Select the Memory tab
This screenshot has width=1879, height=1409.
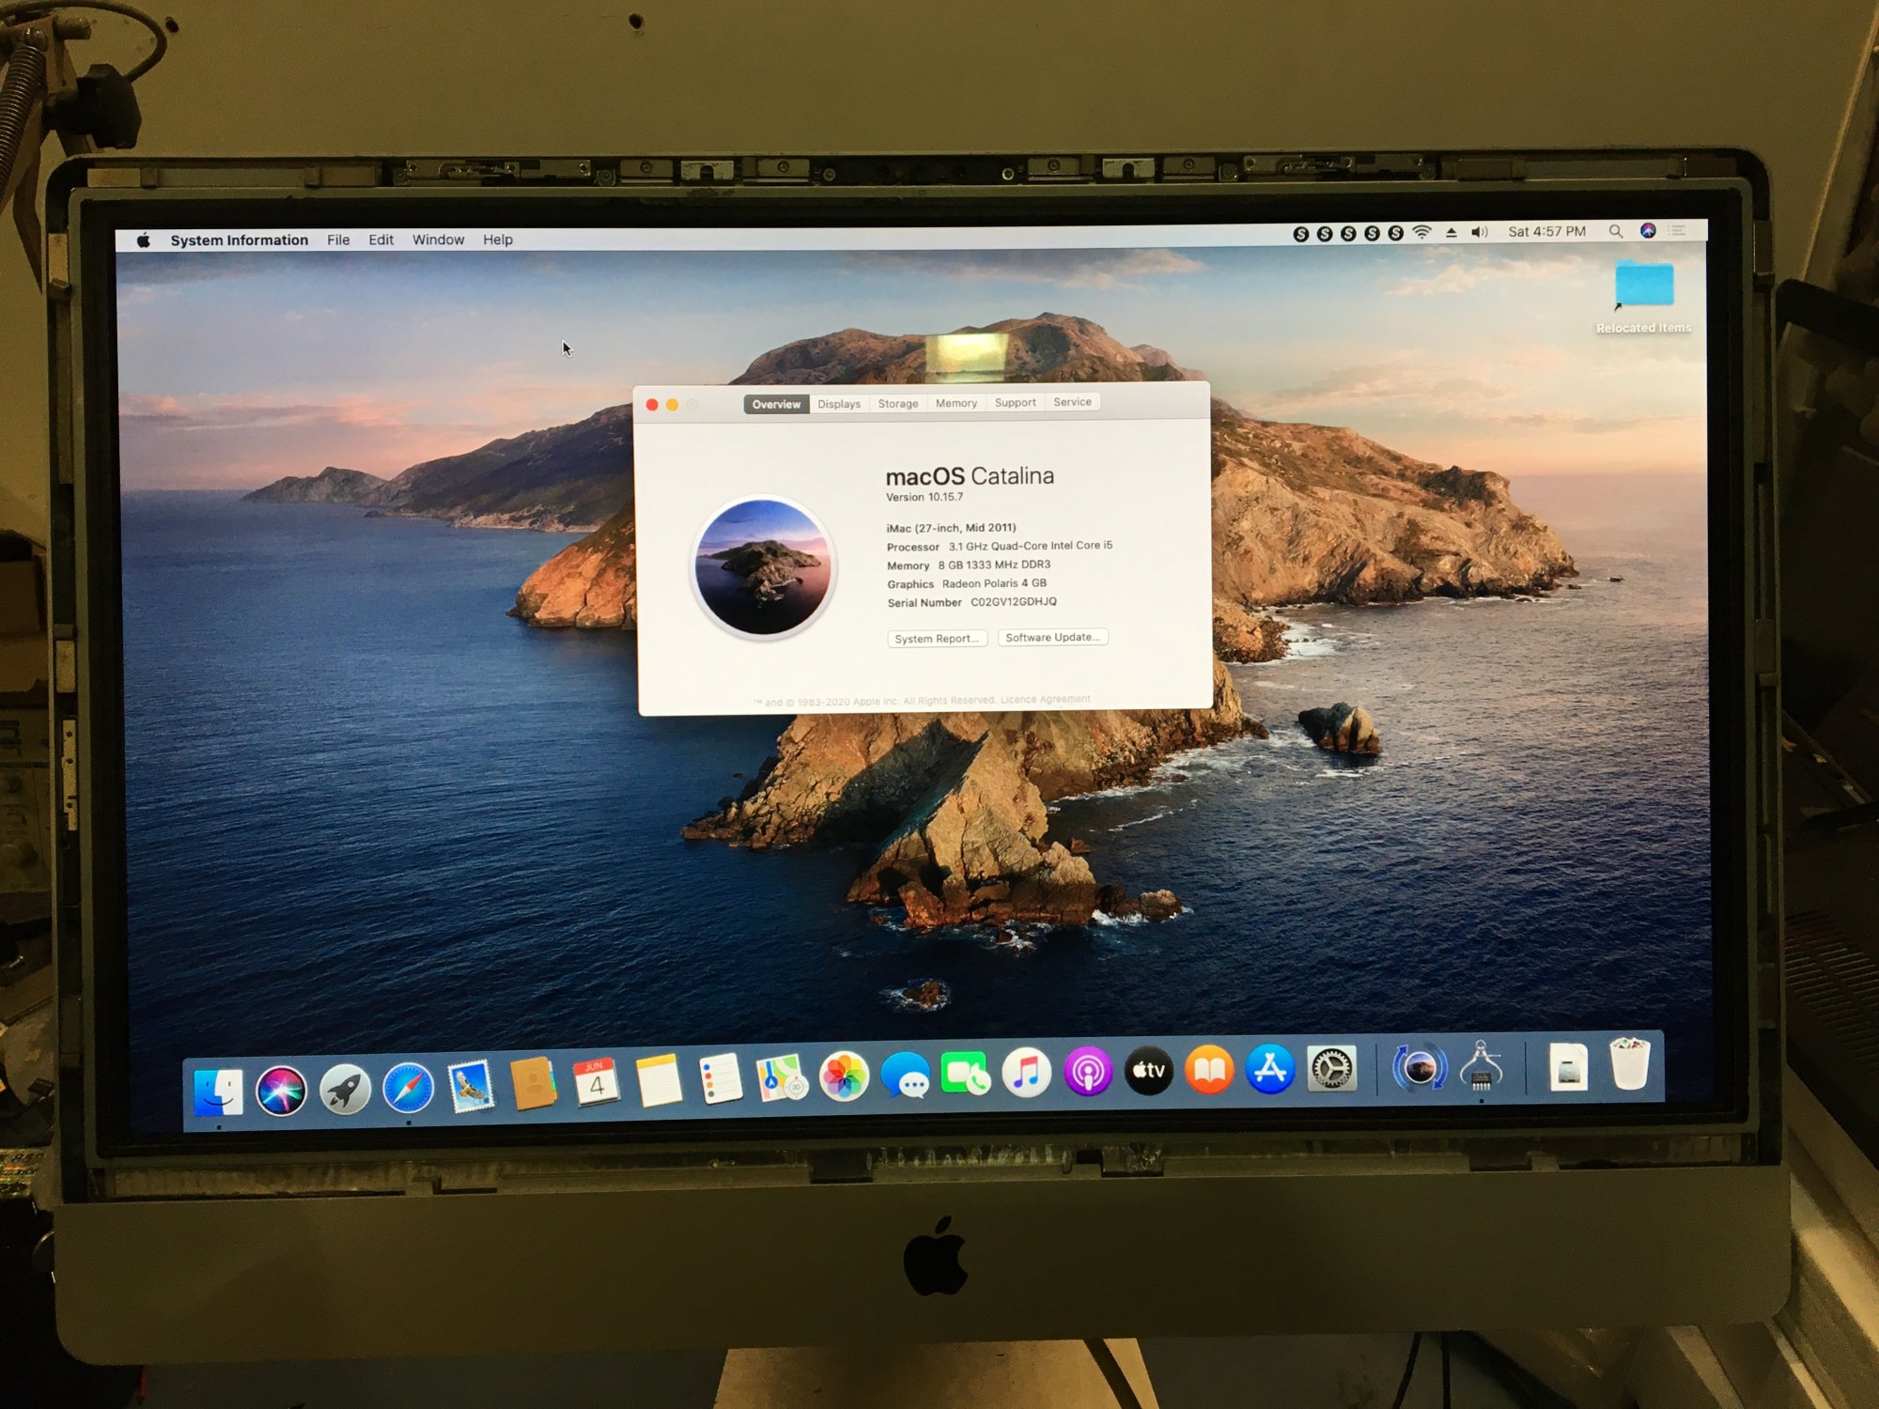pyautogui.click(x=955, y=403)
